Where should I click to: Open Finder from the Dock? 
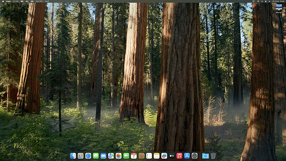coord(73,156)
